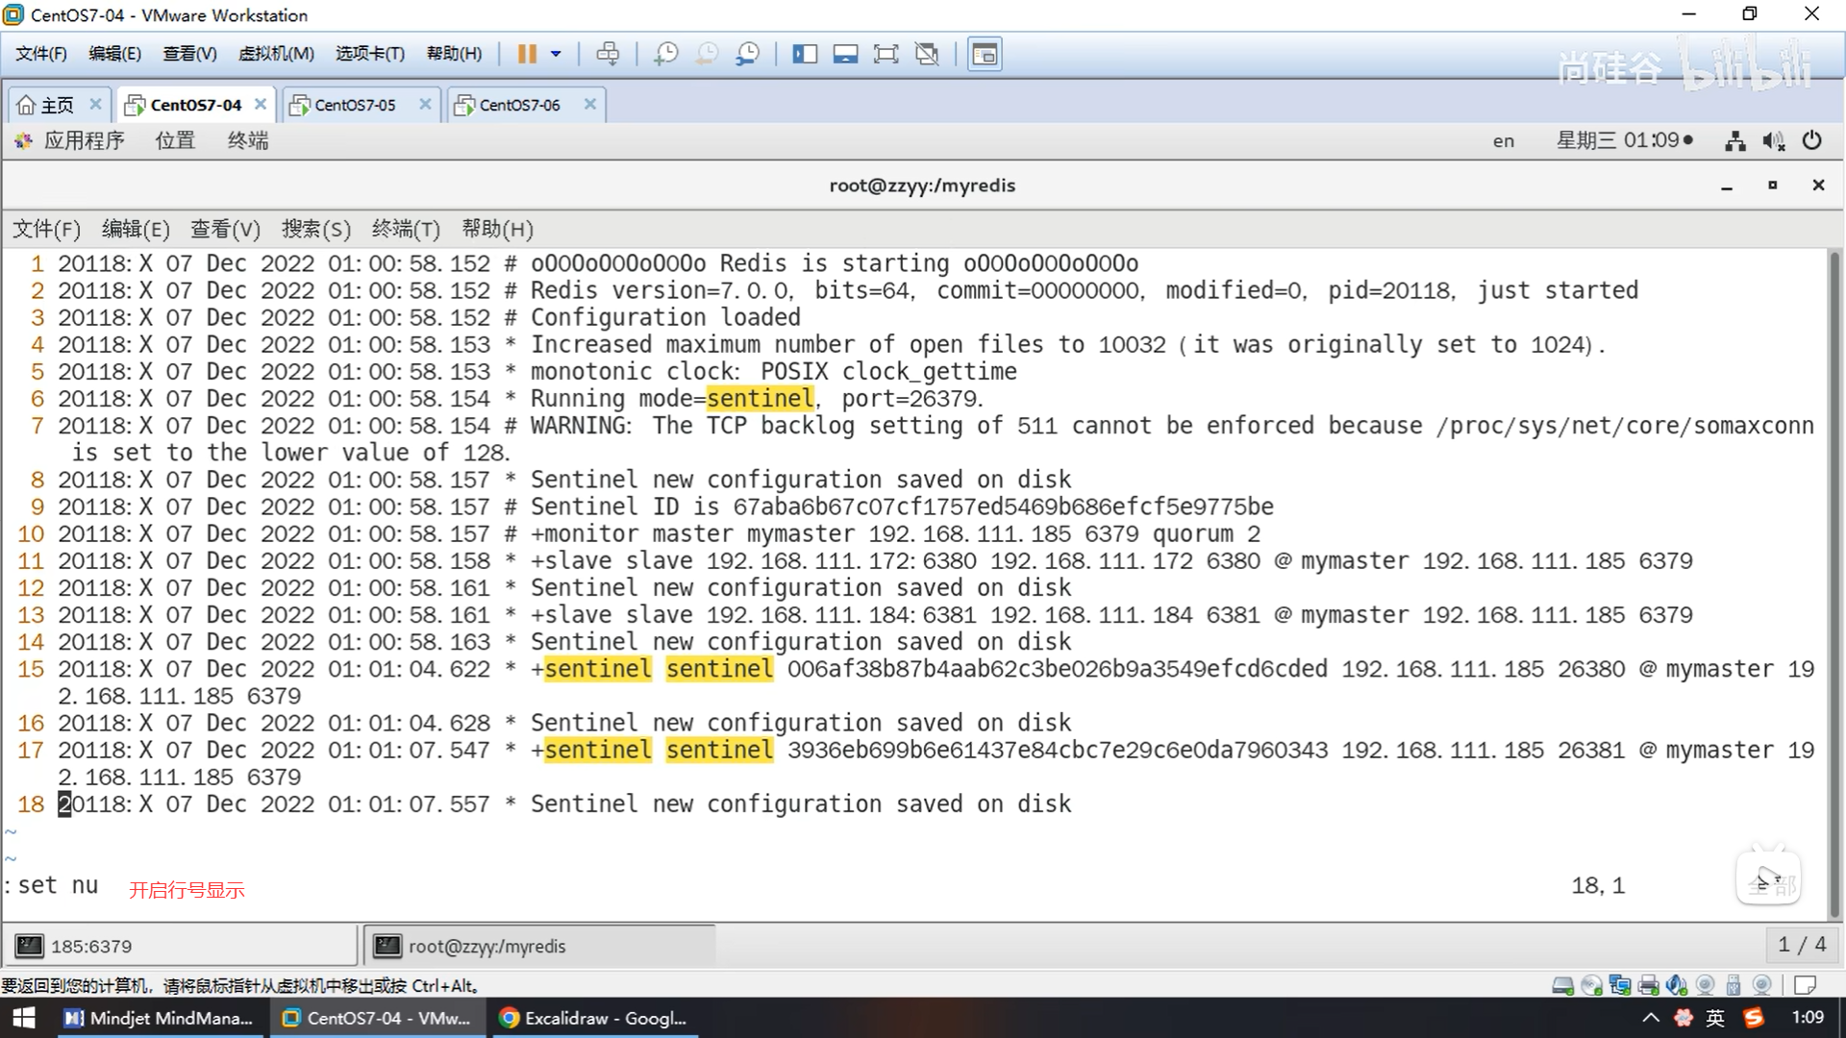Click the printer device status icon
The image size is (1846, 1038).
(1648, 985)
